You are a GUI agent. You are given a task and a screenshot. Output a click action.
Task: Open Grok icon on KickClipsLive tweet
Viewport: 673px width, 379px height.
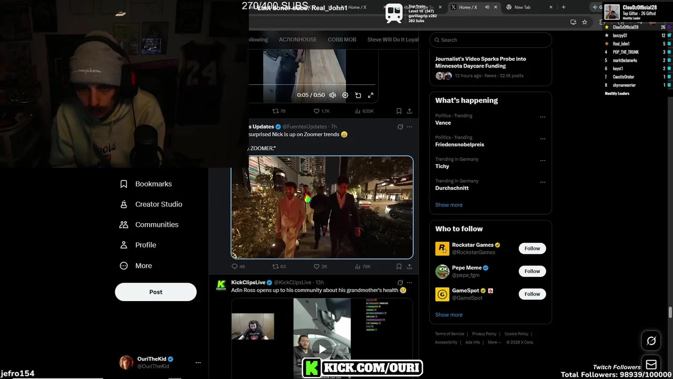pos(400,283)
